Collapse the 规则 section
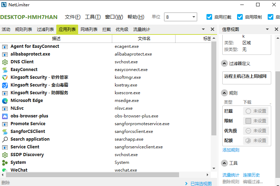This screenshot has width=280, height=186. pos(224,93)
